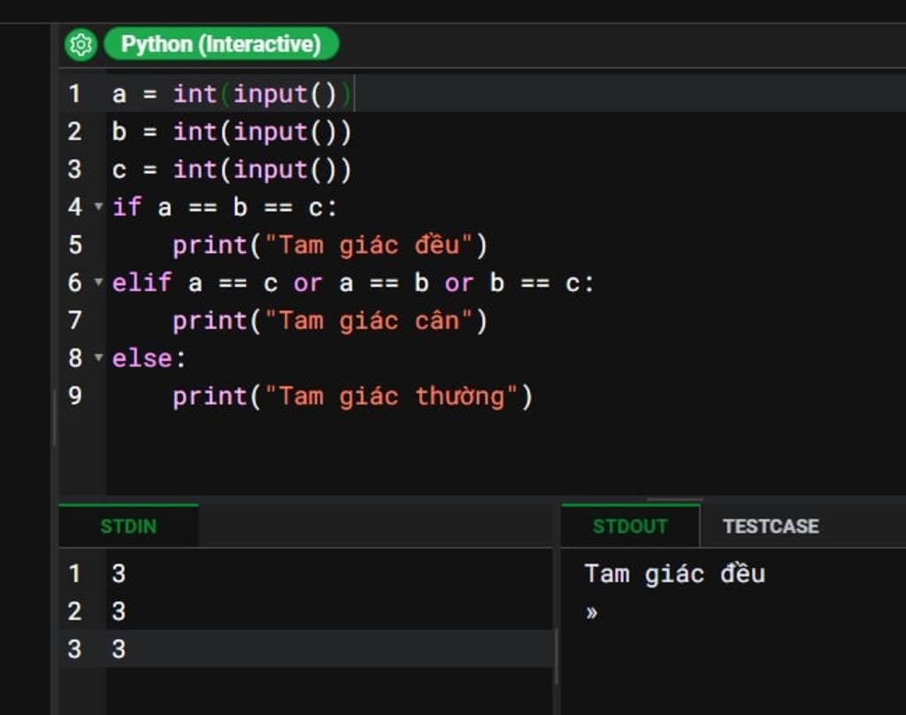Click the STDIN panel vertical scrollbar
Screen dimensions: 906x715
coord(556,656)
